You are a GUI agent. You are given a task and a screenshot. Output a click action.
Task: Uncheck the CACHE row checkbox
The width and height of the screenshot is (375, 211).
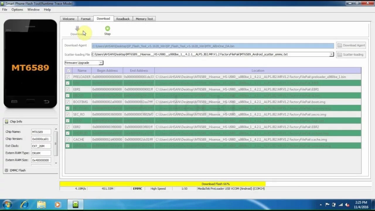tap(68, 140)
